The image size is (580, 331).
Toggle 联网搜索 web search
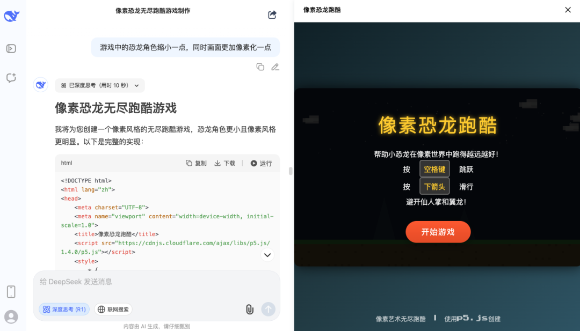113,309
